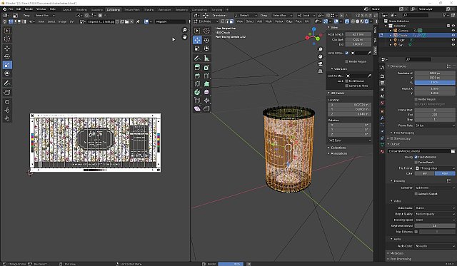Open the XYZ Euler rotation mode dropdown
The width and height of the screenshot is (457, 266).
point(349,140)
